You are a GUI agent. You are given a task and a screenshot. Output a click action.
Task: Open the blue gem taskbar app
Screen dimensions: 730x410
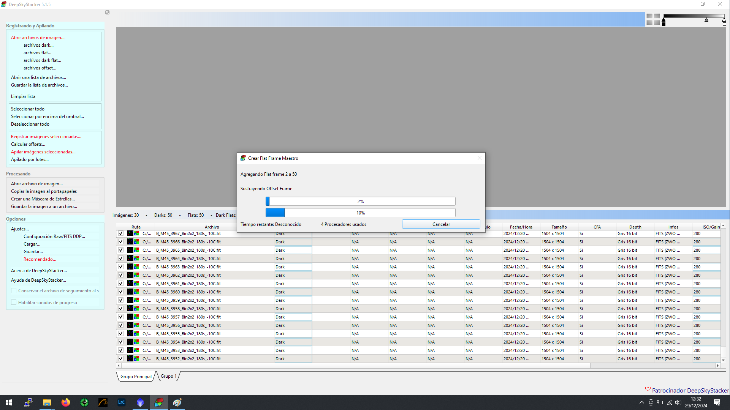[x=140, y=402]
